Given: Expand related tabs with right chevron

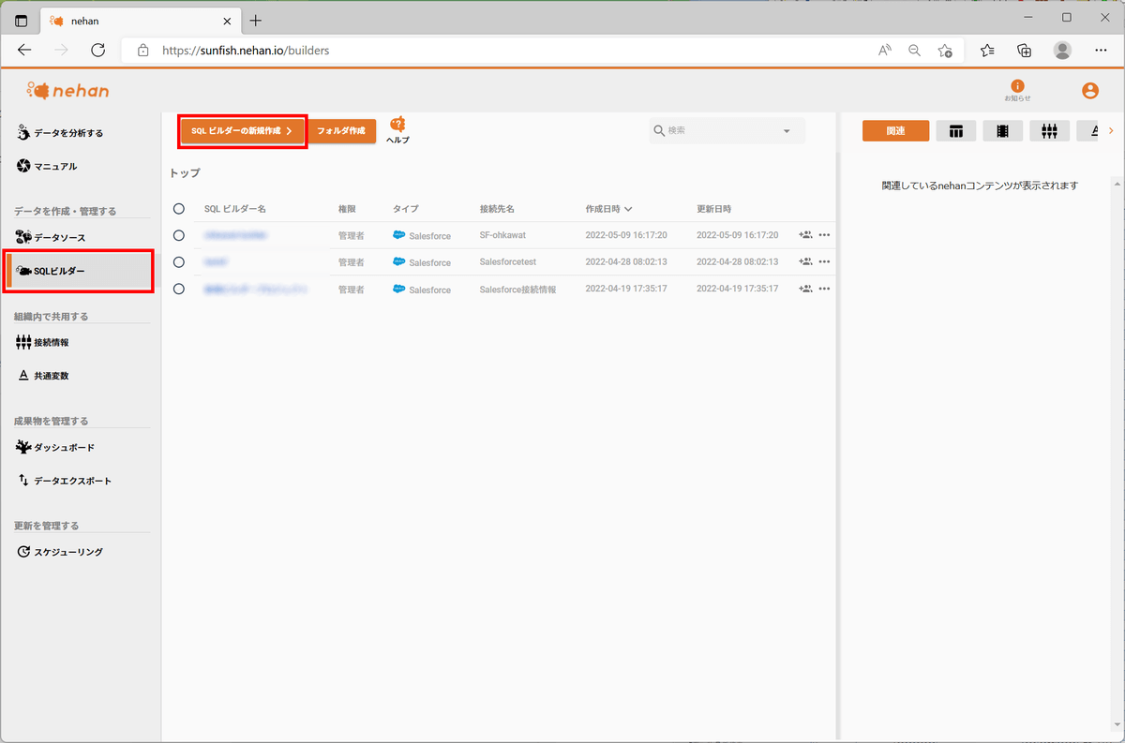Looking at the screenshot, I should tap(1111, 131).
